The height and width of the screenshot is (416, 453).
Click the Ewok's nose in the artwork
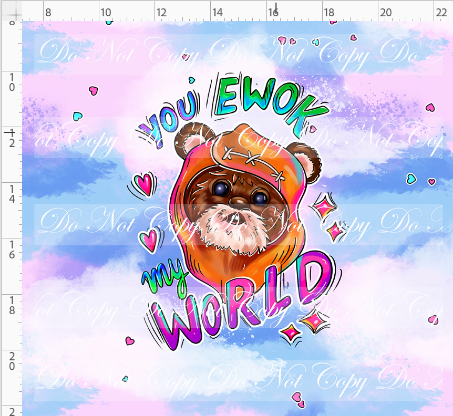239,201
